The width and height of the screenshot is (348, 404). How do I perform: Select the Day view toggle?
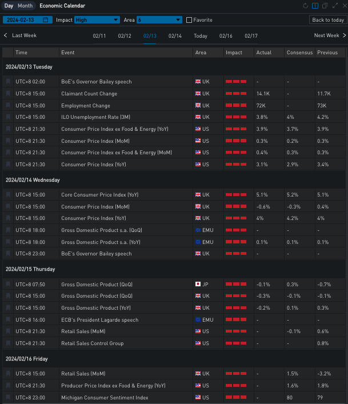9,6
